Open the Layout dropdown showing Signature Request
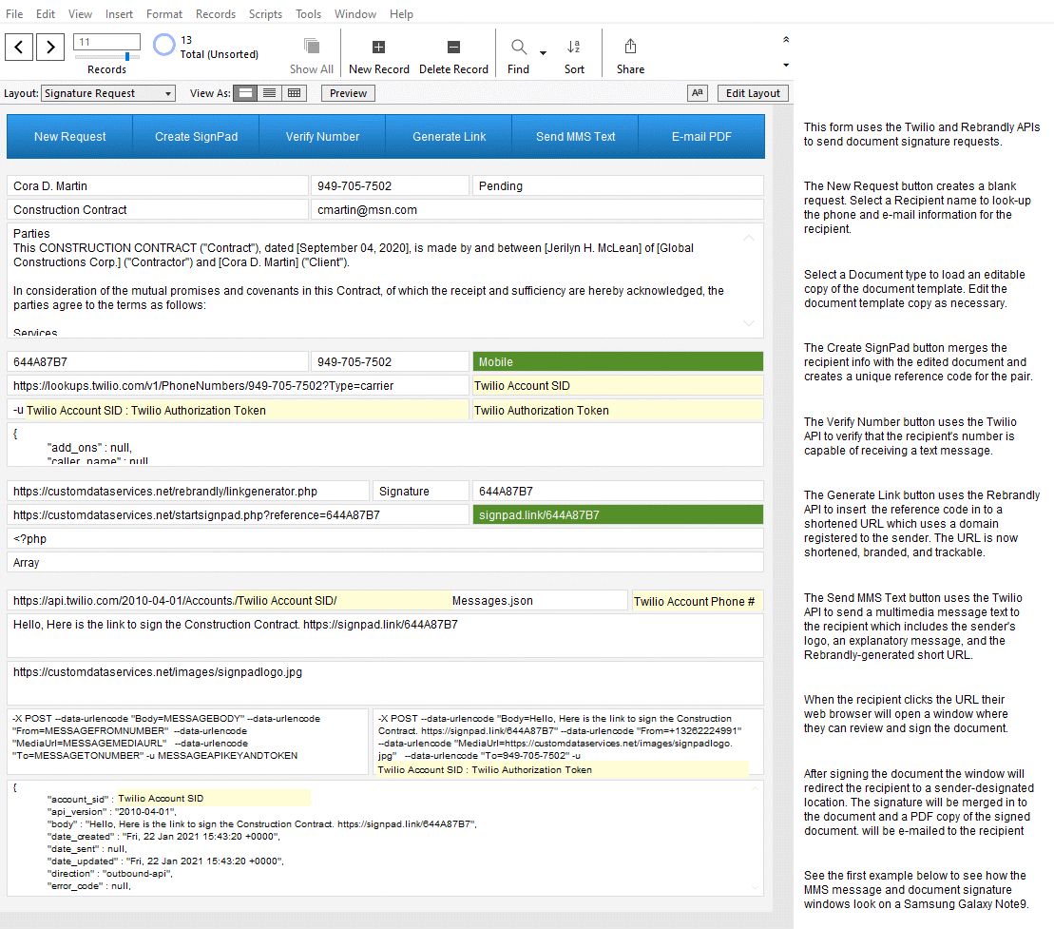This screenshot has width=1054, height=929. click(106, 92)
